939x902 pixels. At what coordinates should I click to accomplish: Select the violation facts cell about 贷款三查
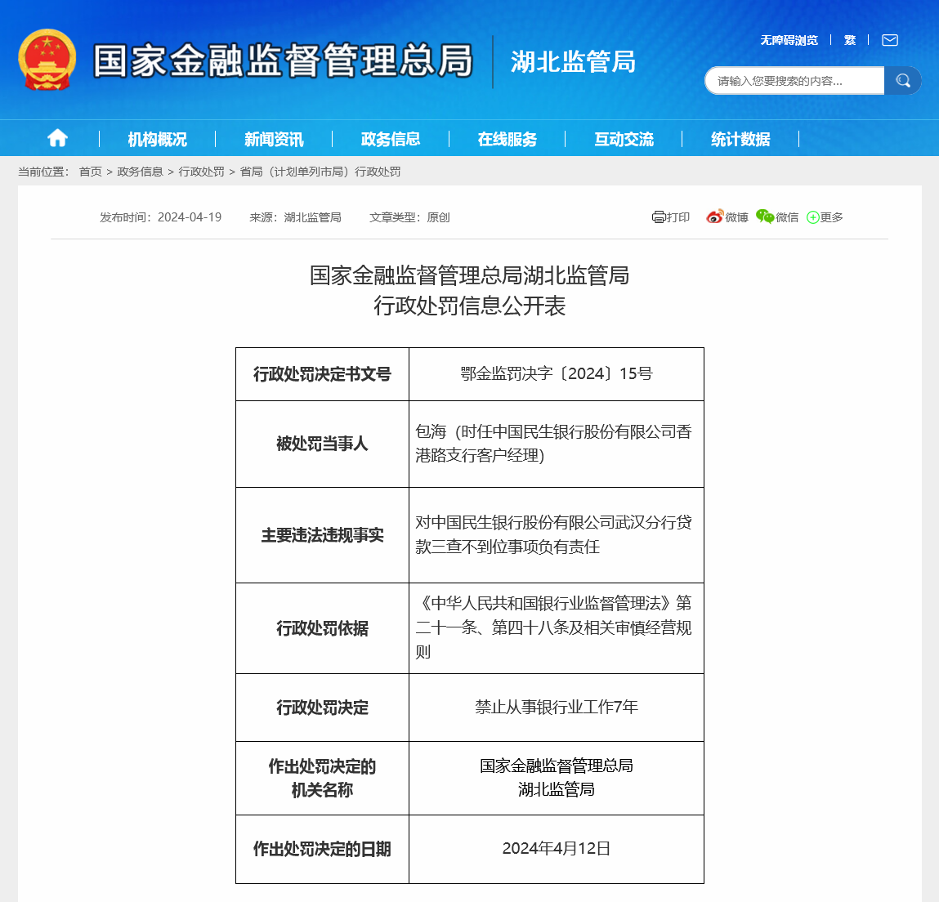[557, 535]
